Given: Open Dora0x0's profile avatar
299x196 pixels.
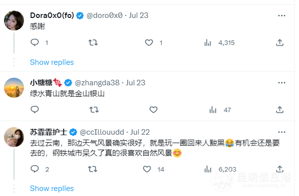Looking at the screenshot, I should point(14,20).
